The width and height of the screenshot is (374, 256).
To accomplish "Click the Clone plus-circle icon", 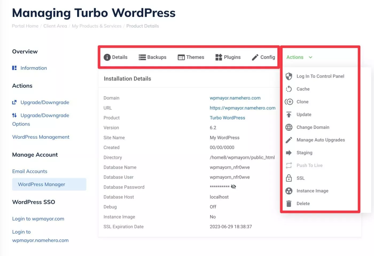I will (289, 102).
